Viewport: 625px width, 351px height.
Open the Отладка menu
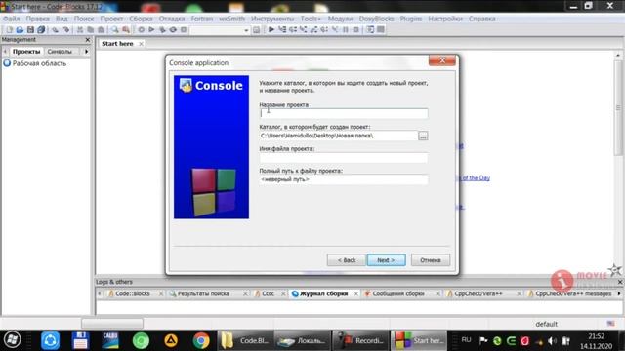[172, 19]
